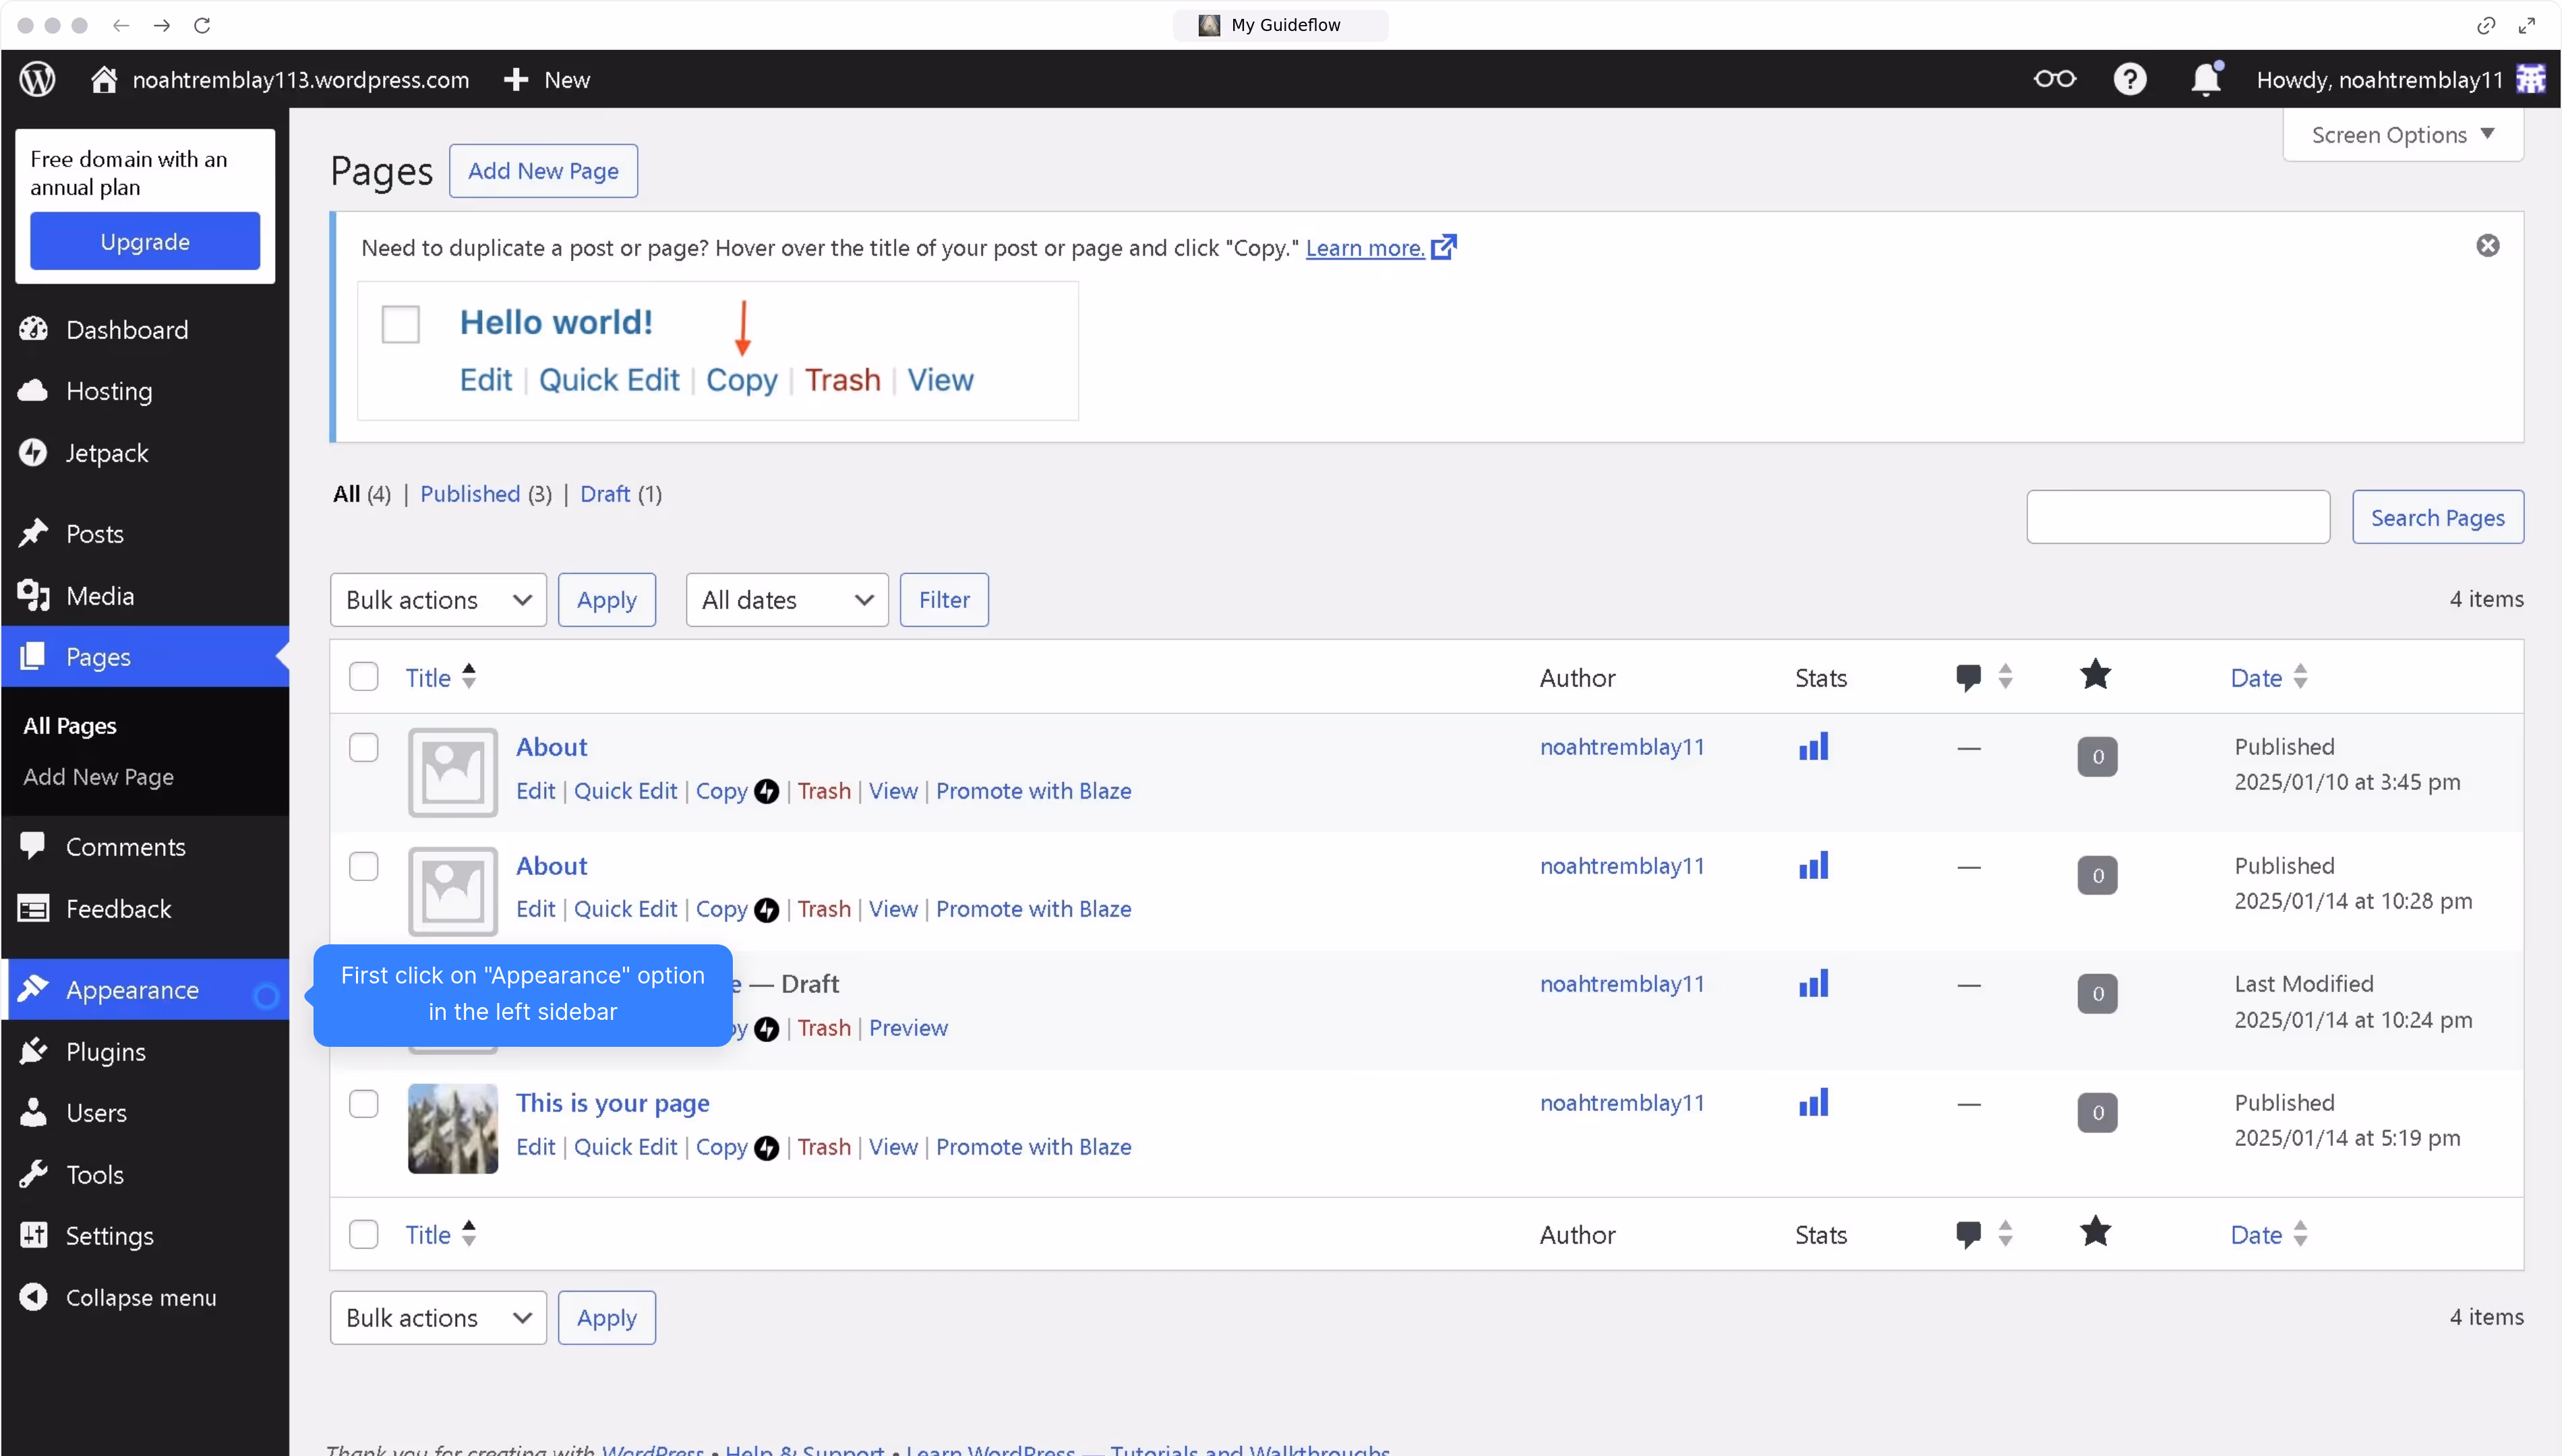Open the Reader glasses icon
The width and height of the screenshot is (2562, 1456).
(x=2054, y=79)
